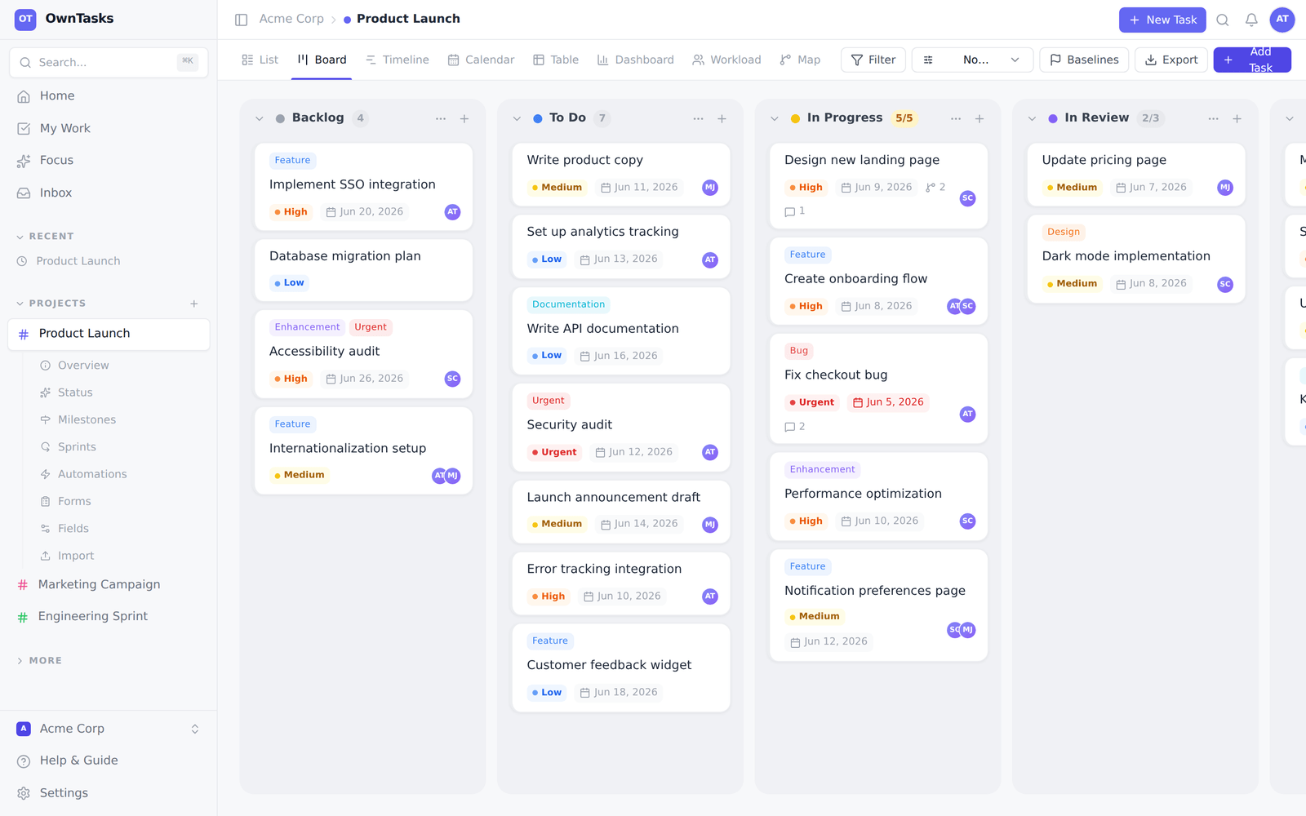The width and height of the screenshot is (1306, 816).
Task: Click the Home sidebar icon
Action: click(x=24, y=96)
